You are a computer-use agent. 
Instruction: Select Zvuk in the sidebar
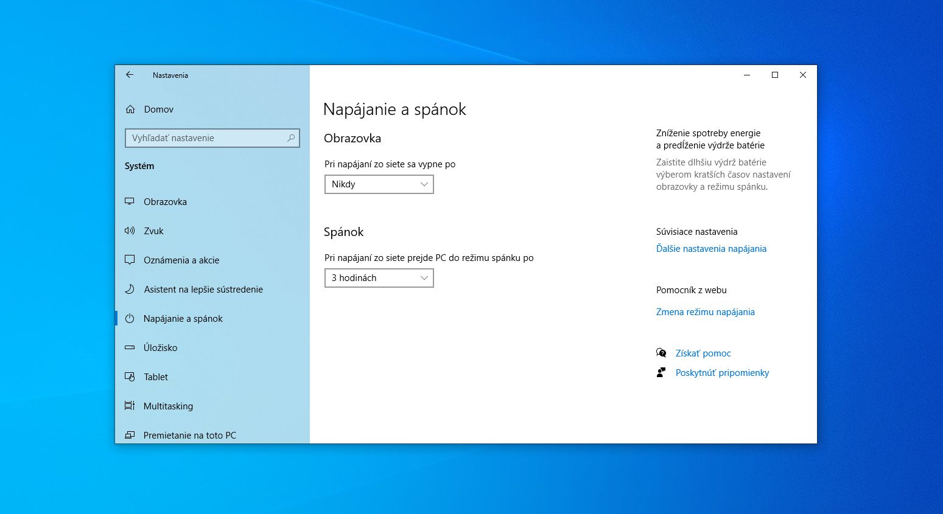coord(212,231)
